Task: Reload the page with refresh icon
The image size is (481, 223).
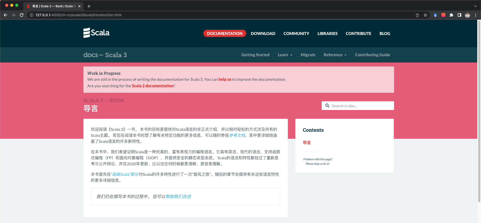Action: point(22,15)
